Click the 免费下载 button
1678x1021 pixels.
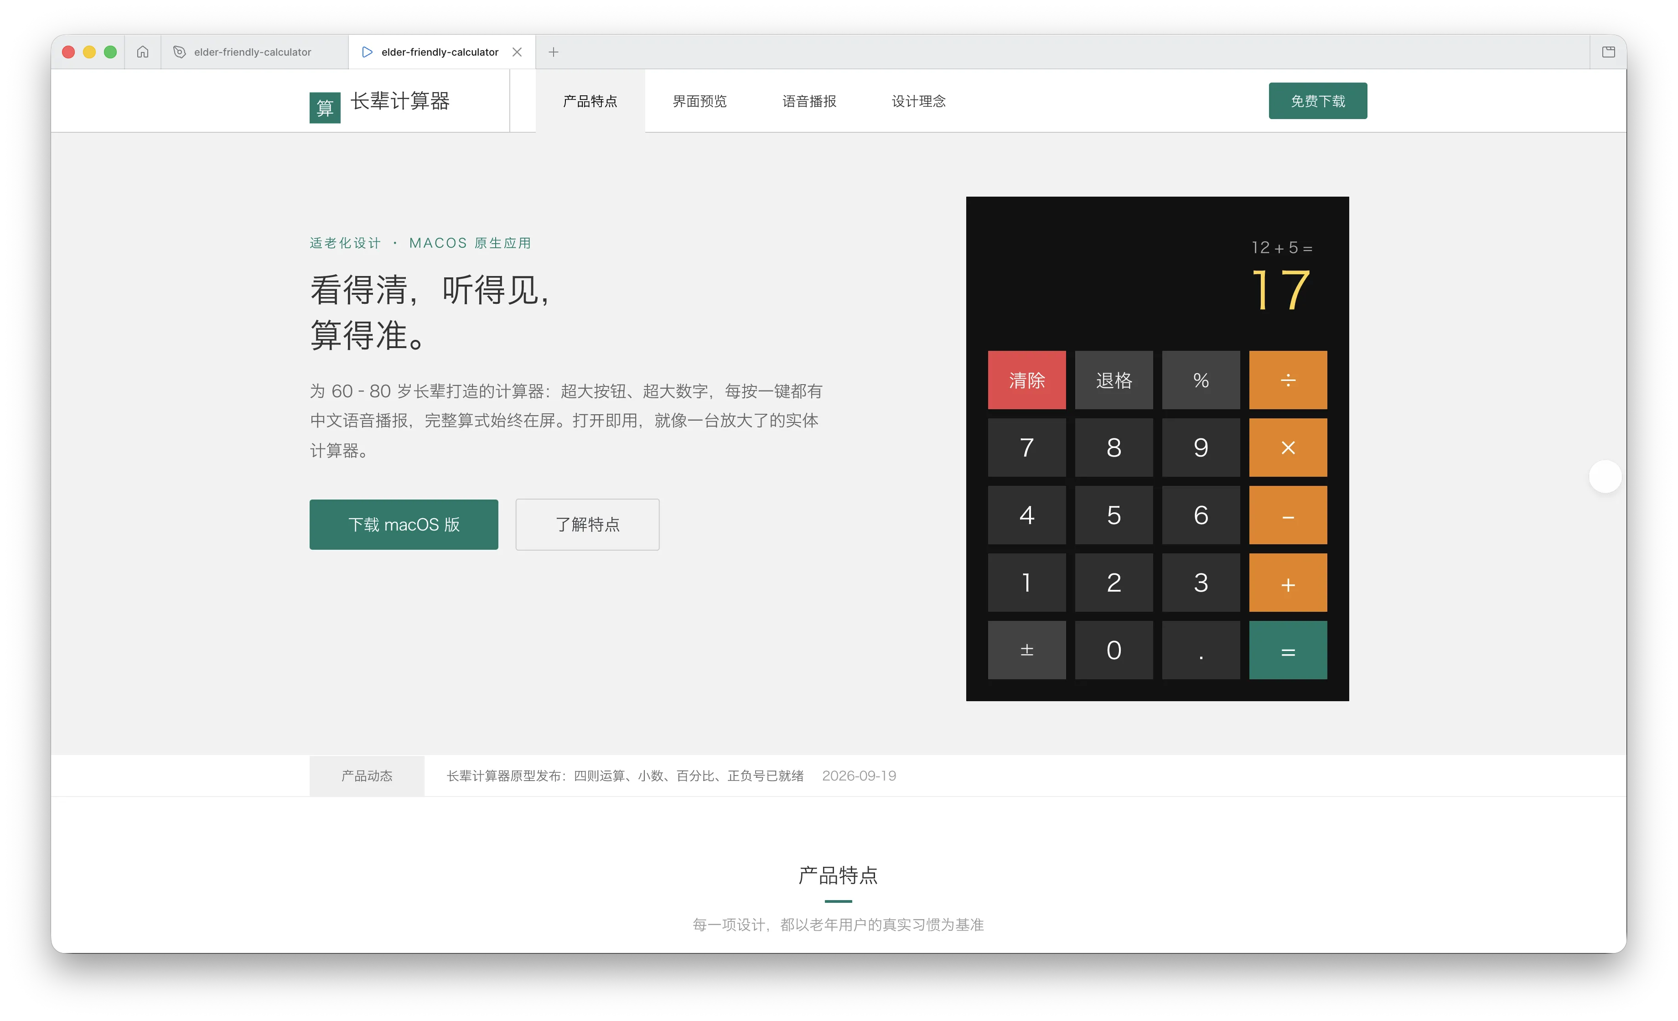tap(1318, 101)
